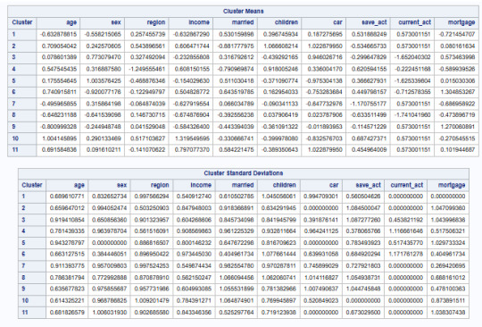
Task: Click row label 10 in Standard Deviations table
Action: pyautogui.click(x=25, y=300)
